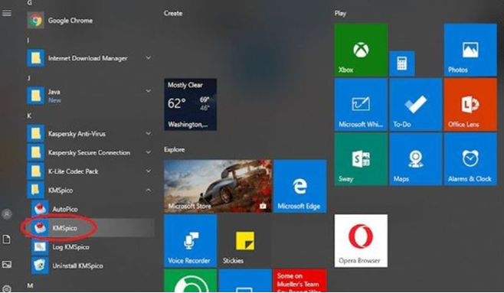Launch the KMSpico app inside the folder
The width and height of the screenshot is (504, 293).
click(93, 228)
